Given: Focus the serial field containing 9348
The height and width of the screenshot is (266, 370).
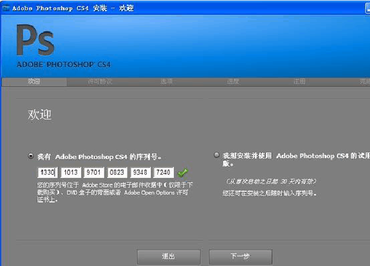Looking at the screenshot, I should pos(140,173).
